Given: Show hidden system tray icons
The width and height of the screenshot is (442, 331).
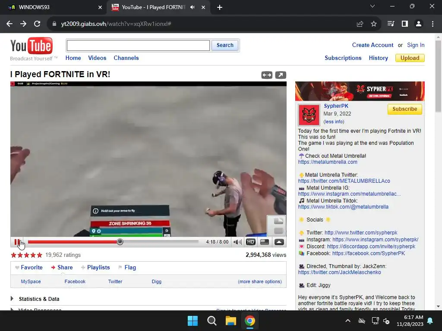Looking at the screenshot, I should click(348, 321).
